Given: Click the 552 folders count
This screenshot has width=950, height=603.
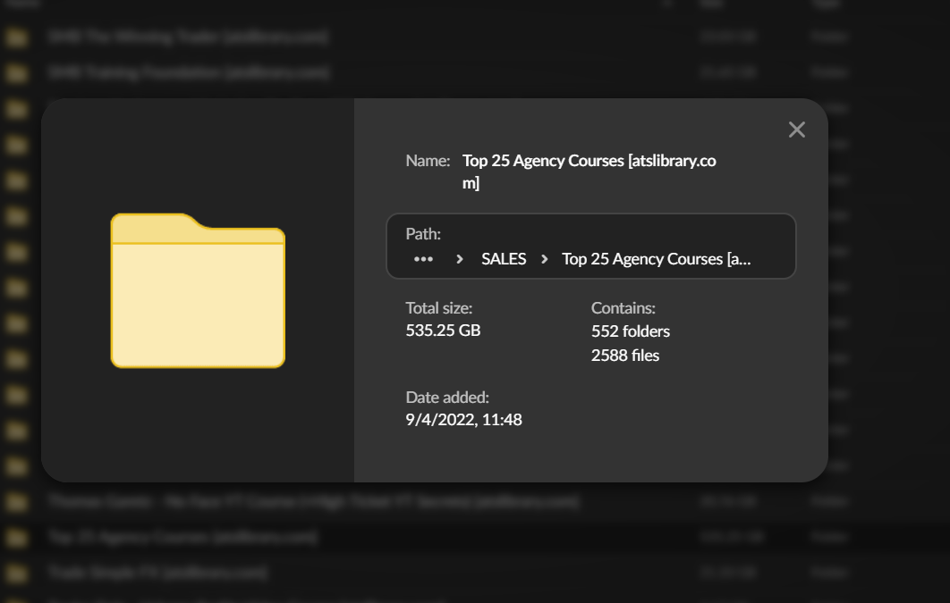Looking at the screenshot, I should (x=630, y=331).
